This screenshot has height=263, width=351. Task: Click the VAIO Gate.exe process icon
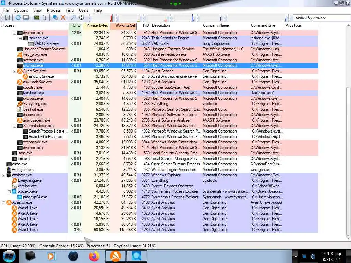[31, 43]
